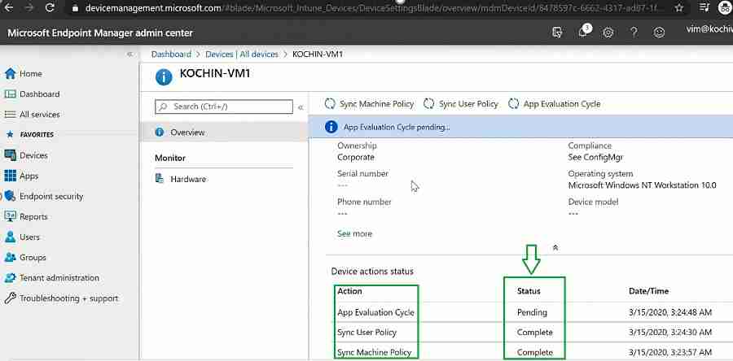The height and width of the screenshot is (361, 733).
Task: Click the Endpoint security shield icon
Action: point(9,196)
